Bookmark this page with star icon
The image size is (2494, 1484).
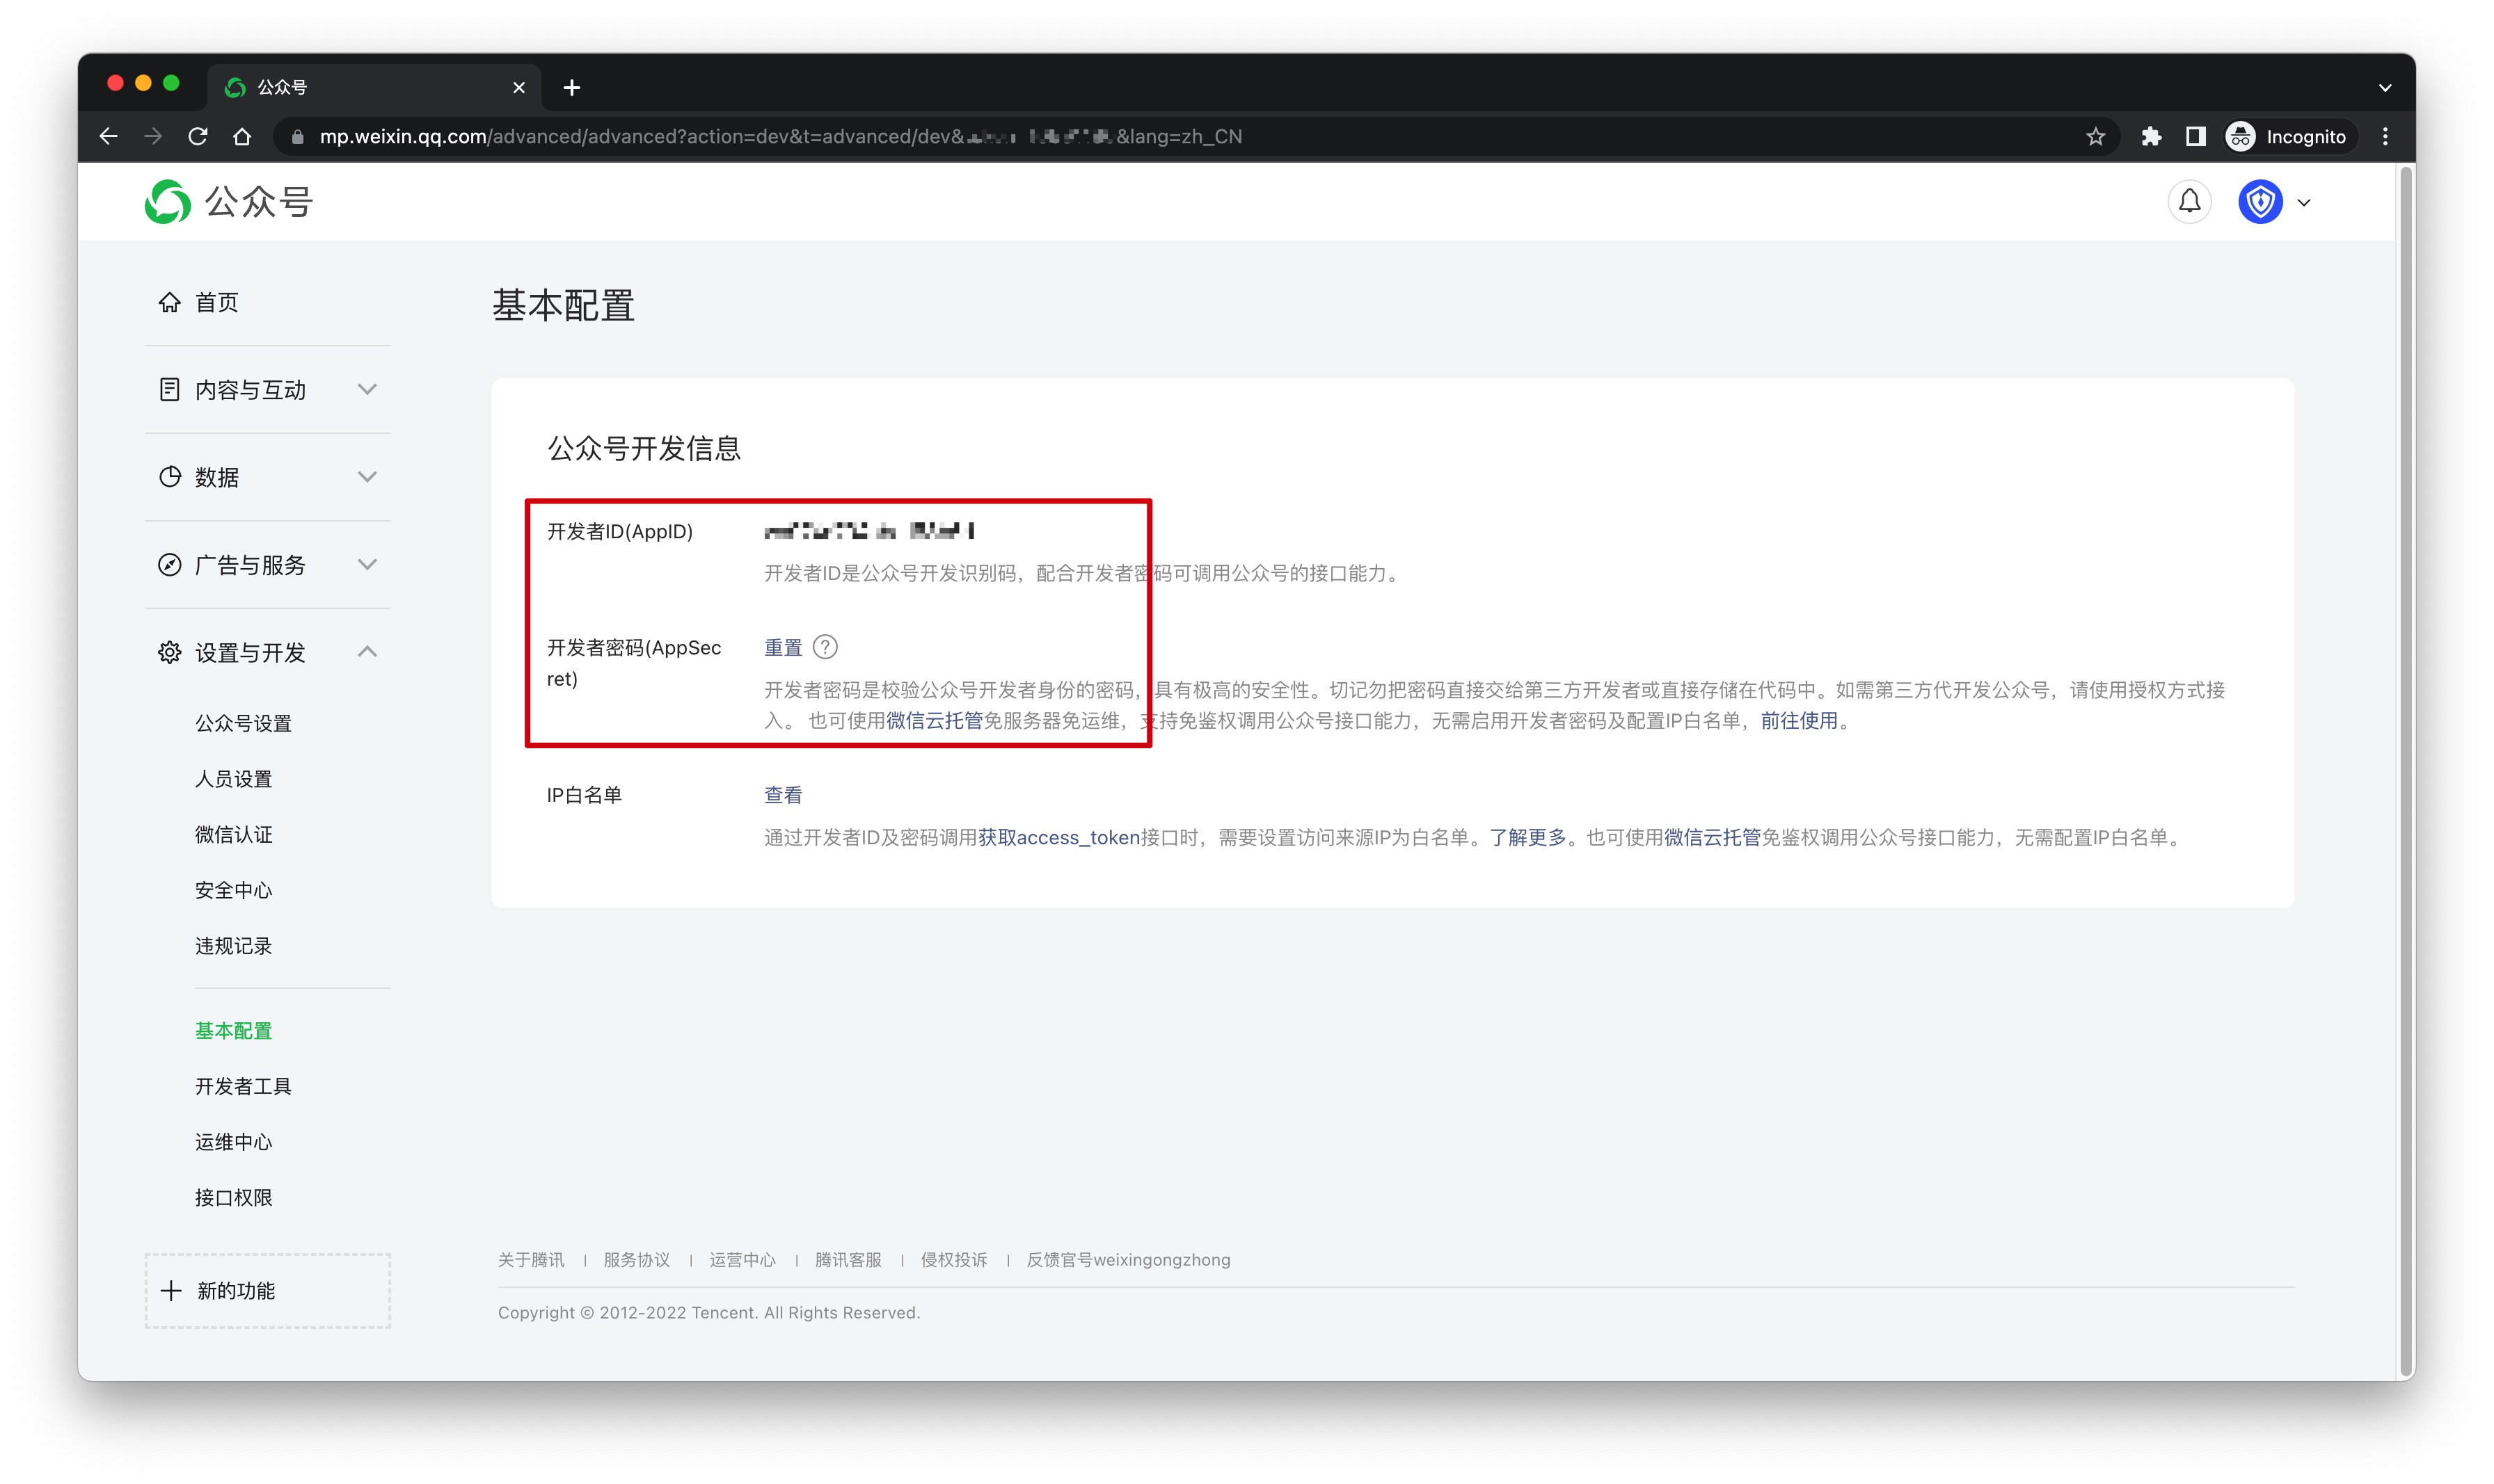pos(2095,137)
